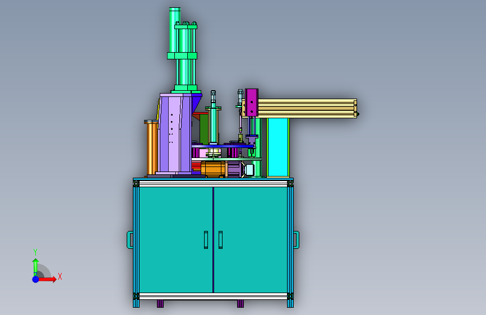Select the right teal cabinet door

tap(251, 239)
